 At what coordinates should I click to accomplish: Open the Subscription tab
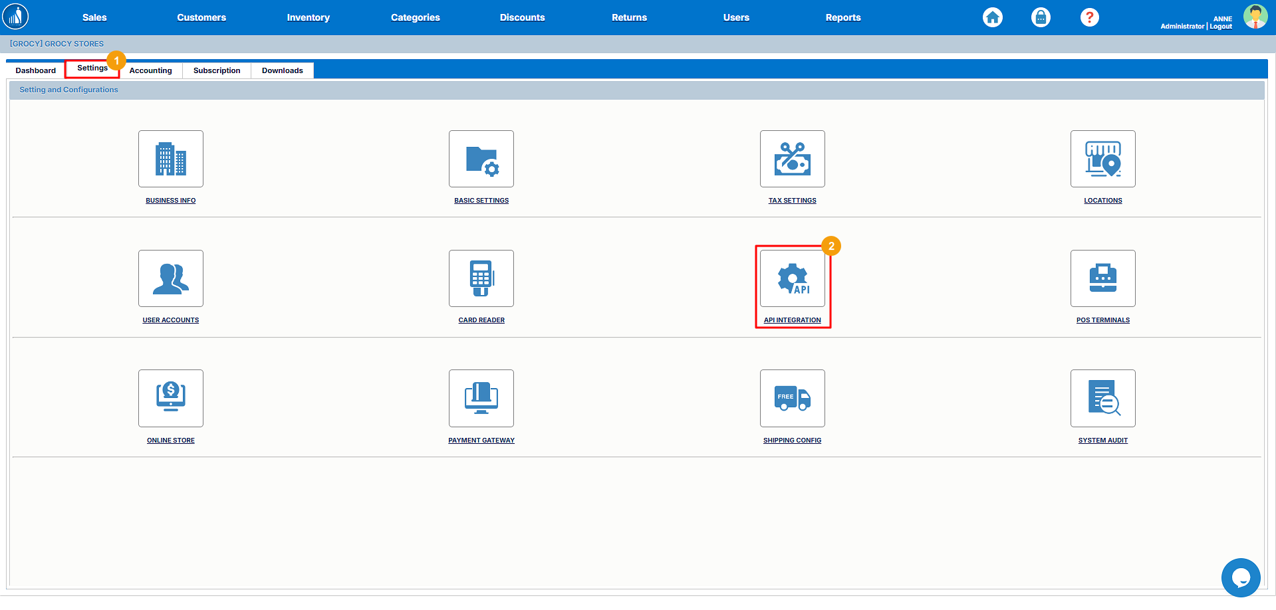click(x=217, y=70)
